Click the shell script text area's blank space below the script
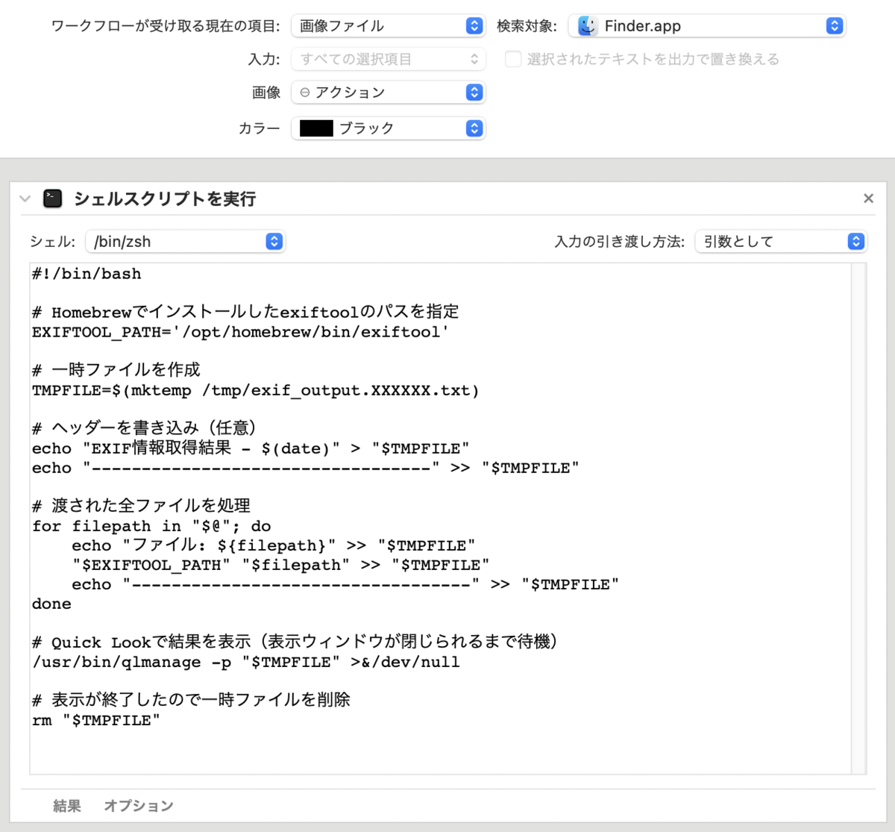 click(x=440, y=750)
